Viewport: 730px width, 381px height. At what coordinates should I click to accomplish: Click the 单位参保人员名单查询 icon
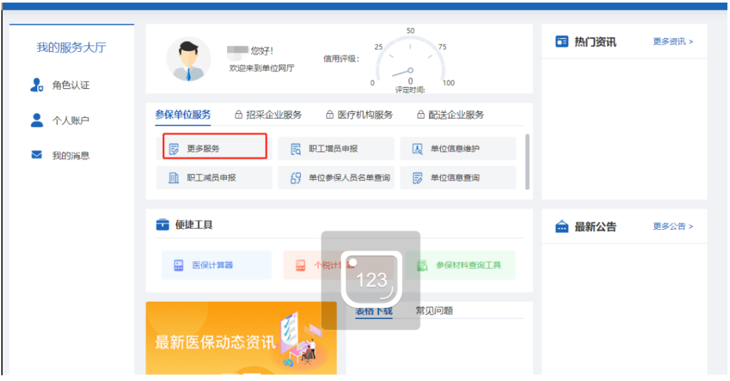(295, 178)
